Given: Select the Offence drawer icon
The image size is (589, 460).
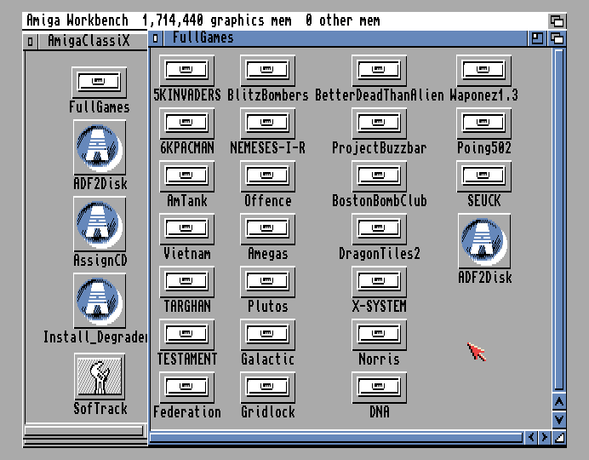Looking at the screenshot, I should [x=267, y=176].
